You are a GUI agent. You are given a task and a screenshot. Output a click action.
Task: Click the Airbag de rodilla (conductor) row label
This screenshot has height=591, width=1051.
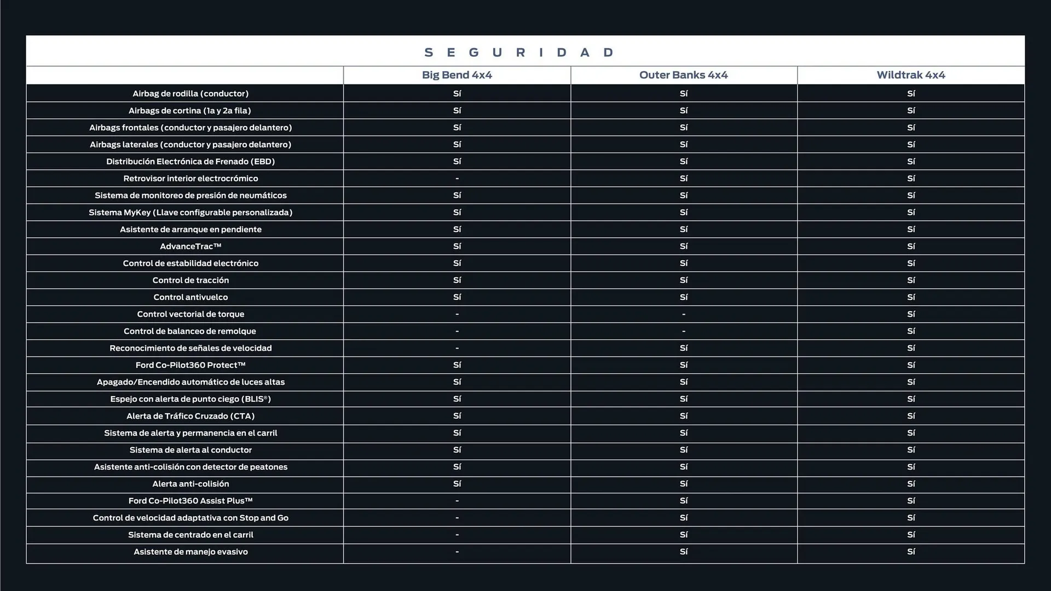(x=190, y=94)
